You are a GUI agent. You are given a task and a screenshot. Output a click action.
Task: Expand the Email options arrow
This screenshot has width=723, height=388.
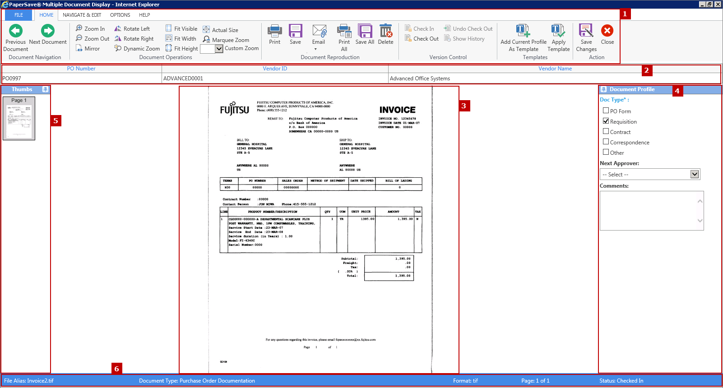(x=315, y=49)
